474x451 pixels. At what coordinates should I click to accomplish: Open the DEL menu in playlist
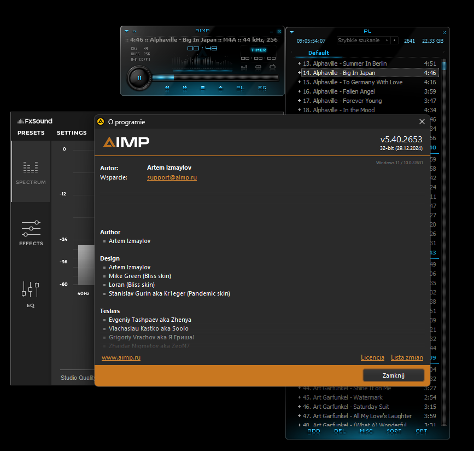pyautogui.click(x=340, y=431)
